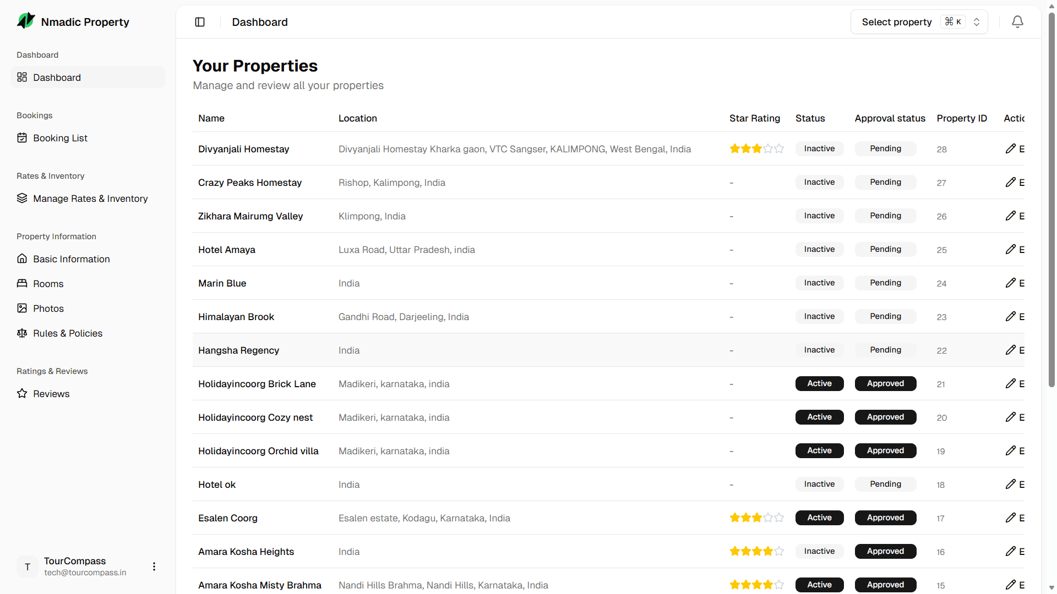1057x594 pixels.
Task: Click the Holidayincoorg Brick Lane property name
Action: coord(257,384)
